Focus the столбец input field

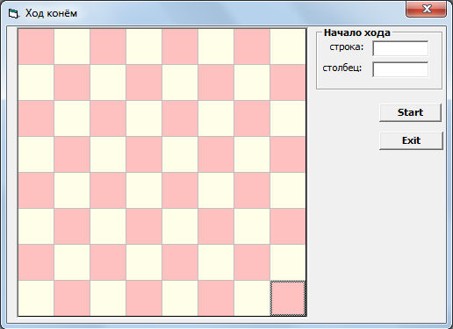[400, 69]
